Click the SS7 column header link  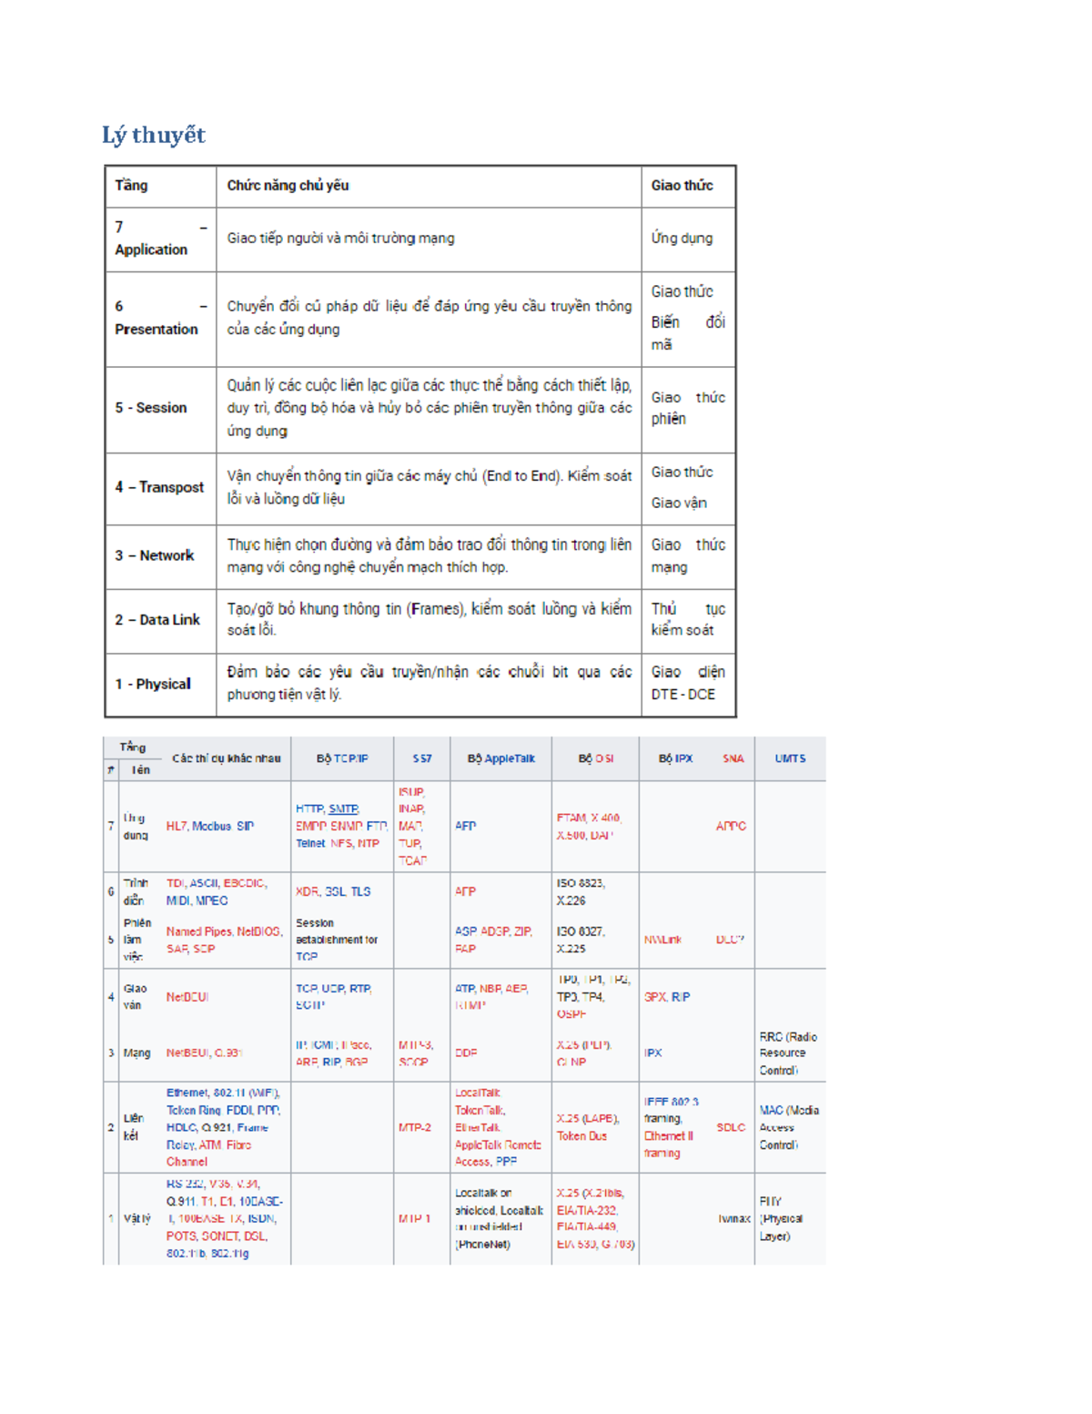[x=422, y=758]
